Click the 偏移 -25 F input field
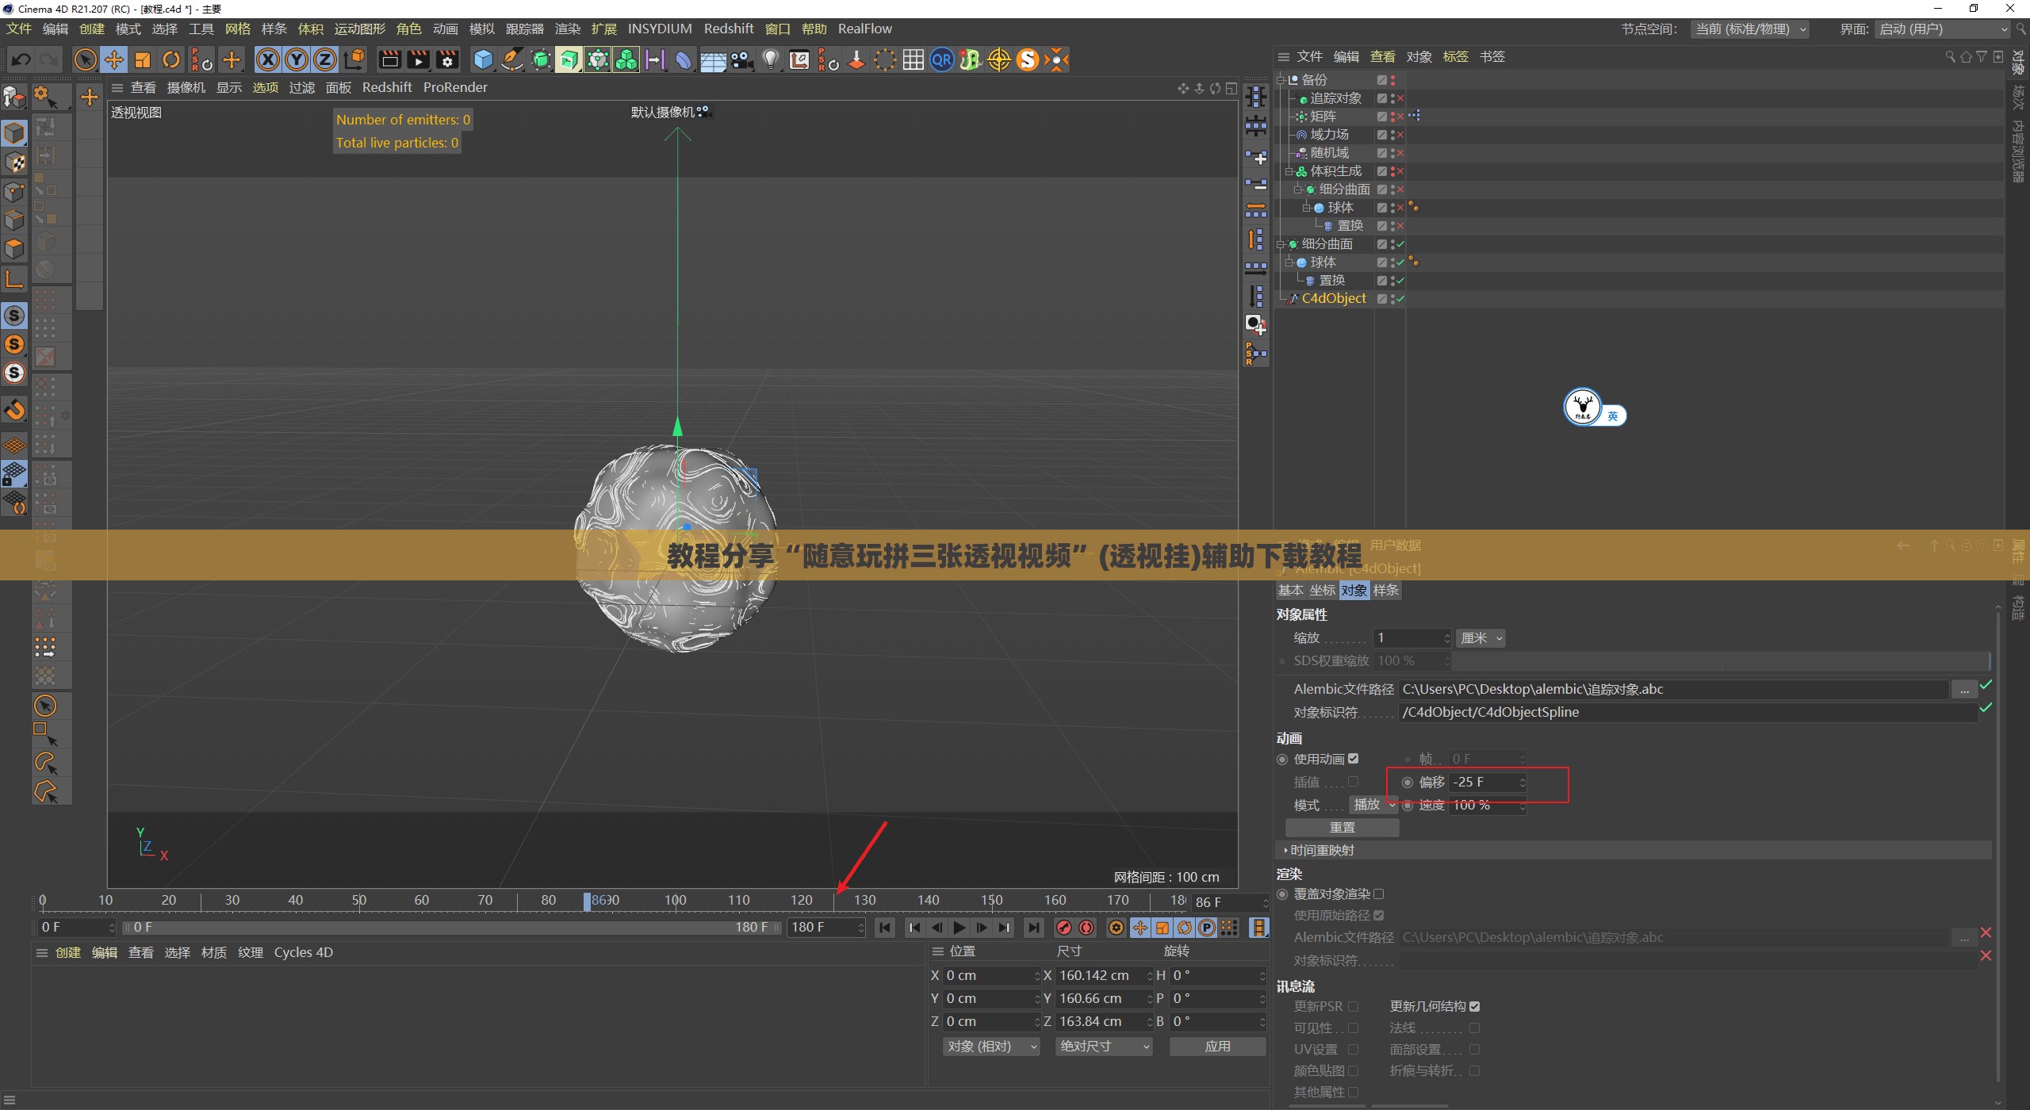 (x=1487, y=783)
